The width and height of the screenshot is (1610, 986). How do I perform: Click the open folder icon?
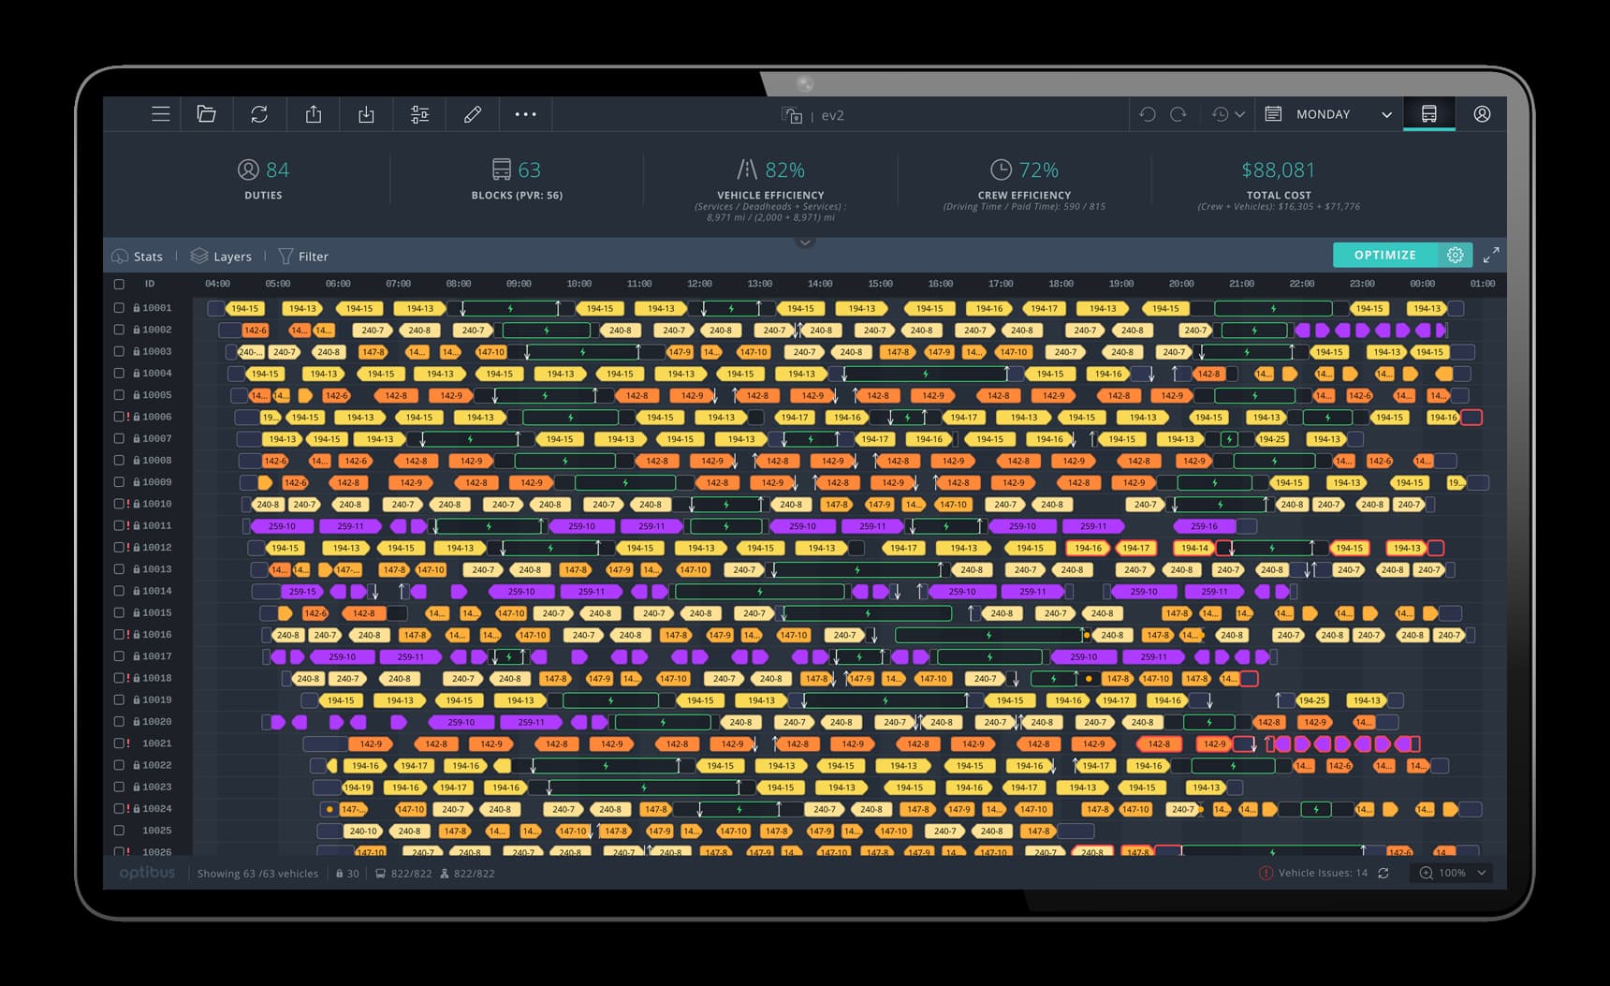(207, 114)
